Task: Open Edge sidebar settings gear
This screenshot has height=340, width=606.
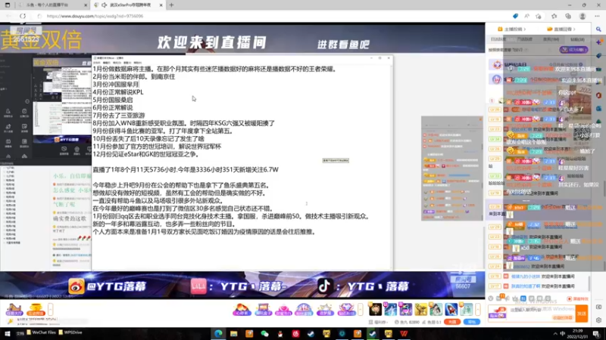Action: pyautogui.click(x=598, y=320)
